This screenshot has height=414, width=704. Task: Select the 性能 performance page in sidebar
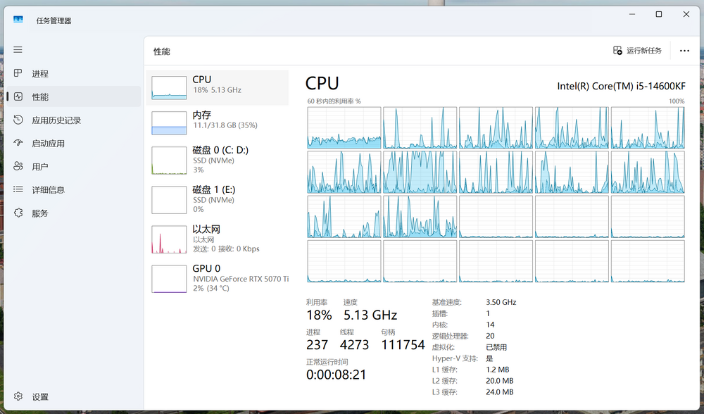(74, 97)
